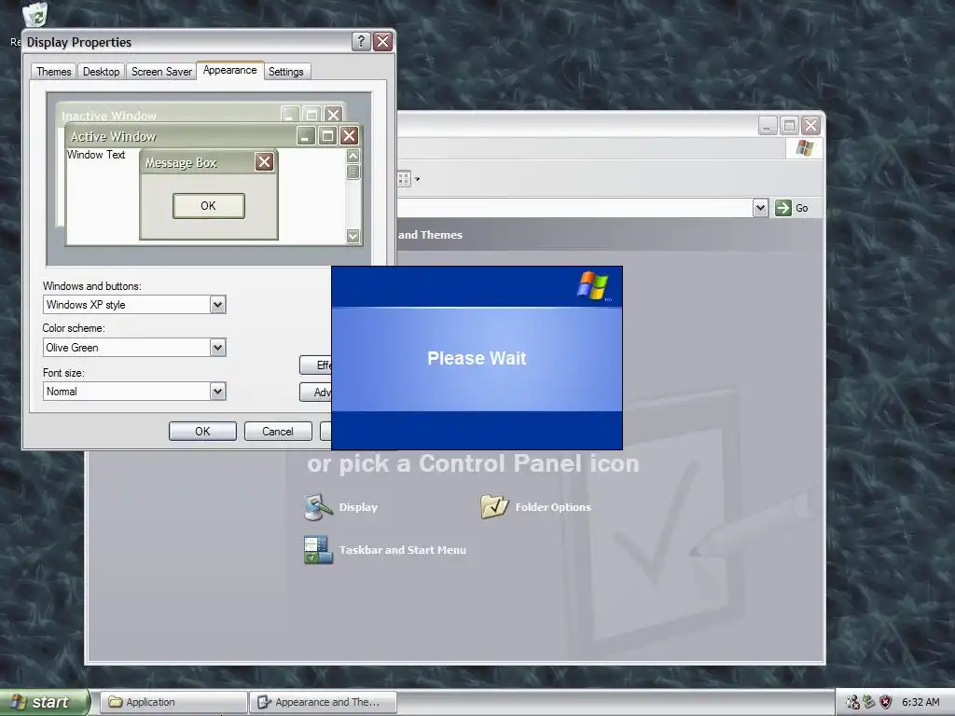This screenshot has height=716, width=955.
Task: Maximize the Appearance and Themes window
Action: (x=789, y=126)
